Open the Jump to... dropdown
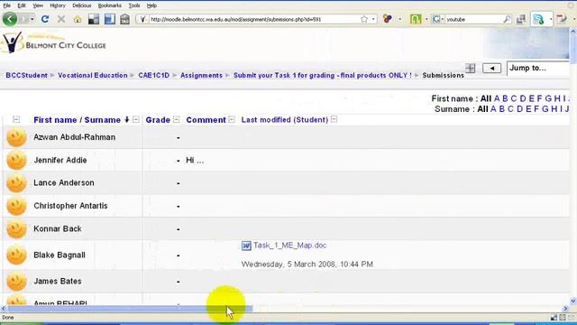577x325 pixels. coord(537,69)
